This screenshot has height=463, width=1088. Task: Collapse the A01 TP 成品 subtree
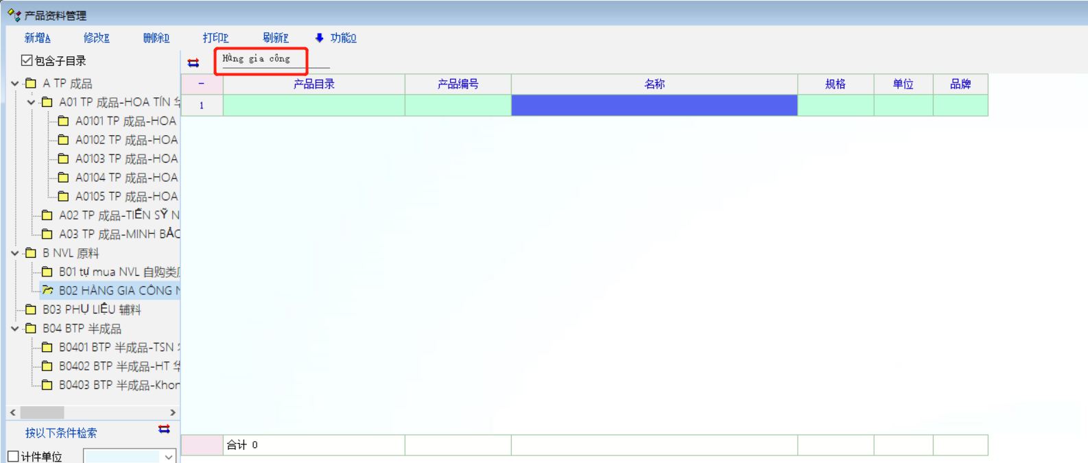pyautogui.click(x=32, y=102)
